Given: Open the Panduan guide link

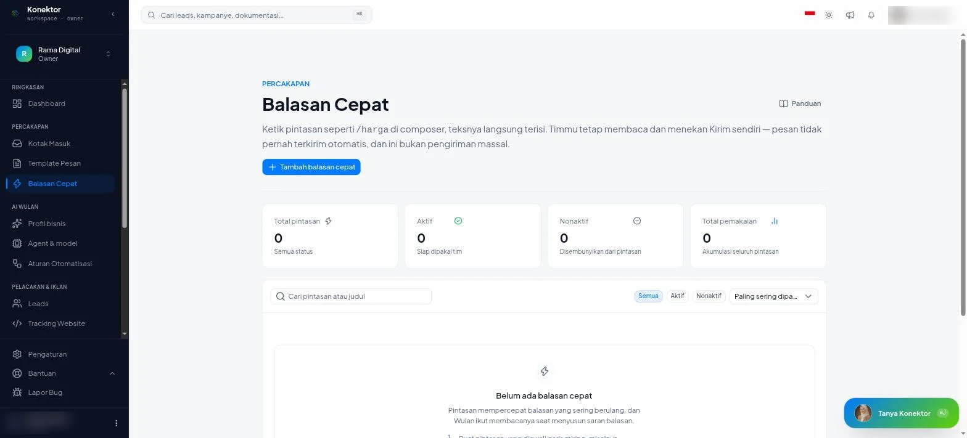Looking at the screenshot, I should 800,103.
